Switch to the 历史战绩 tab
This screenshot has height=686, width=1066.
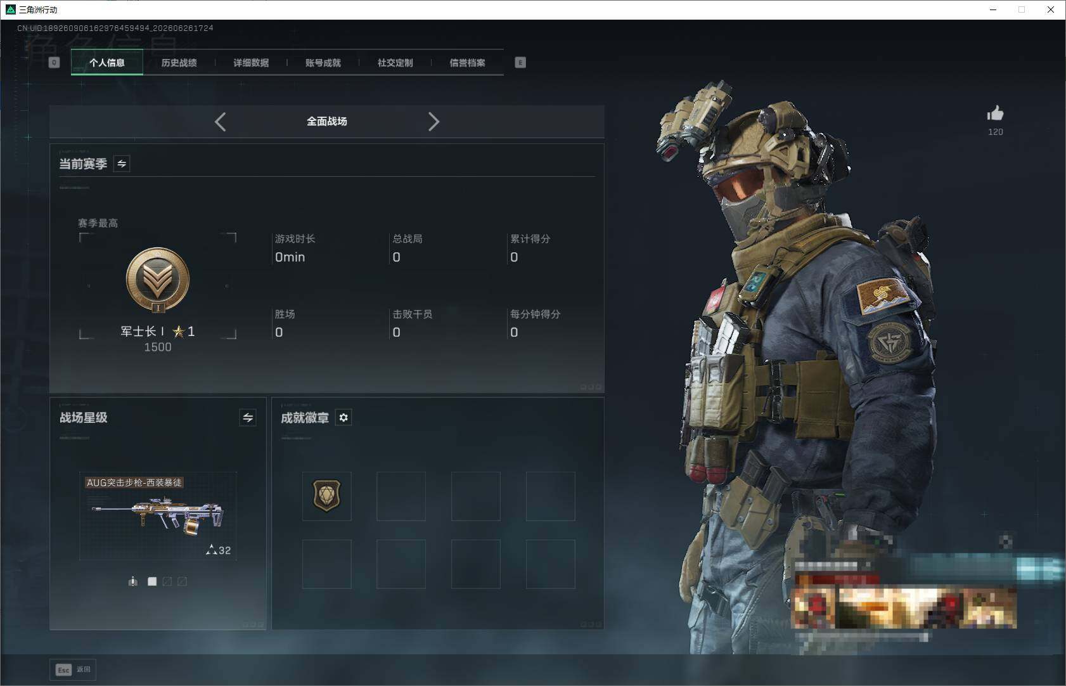[x=179, y=62]
